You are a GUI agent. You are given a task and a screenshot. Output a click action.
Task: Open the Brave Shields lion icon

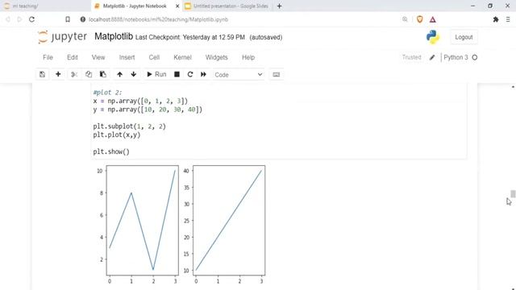(419, 19)
